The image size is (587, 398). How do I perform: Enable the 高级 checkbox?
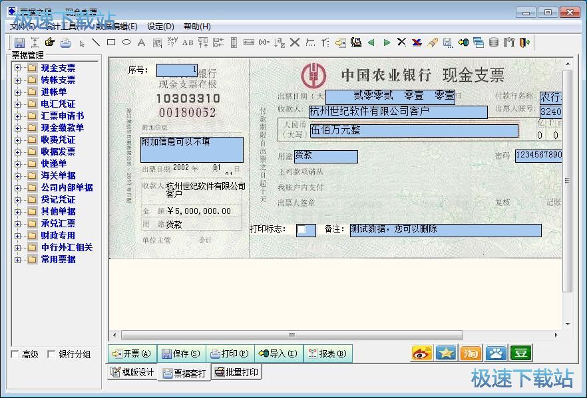(x=15, y=355)
